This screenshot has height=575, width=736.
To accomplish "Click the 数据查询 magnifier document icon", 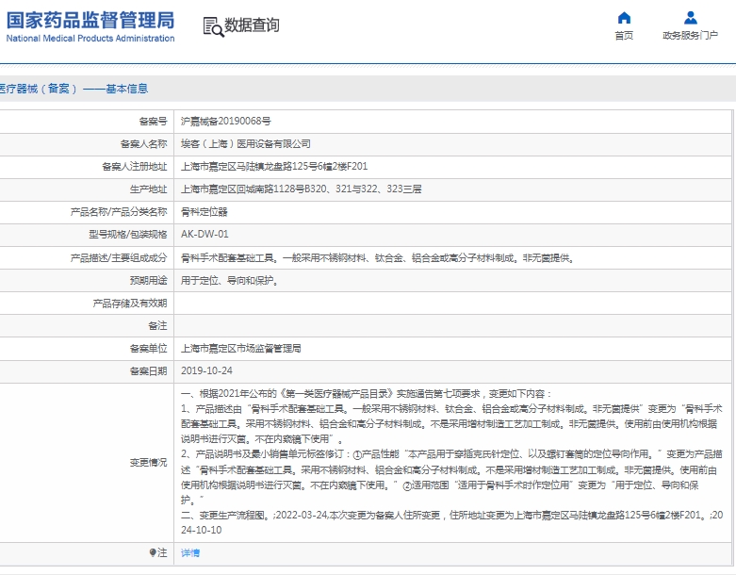I will (214, 26).
